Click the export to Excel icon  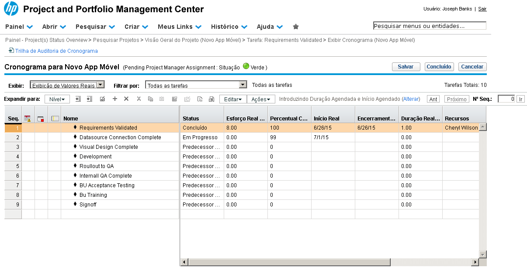click(211, 99)
